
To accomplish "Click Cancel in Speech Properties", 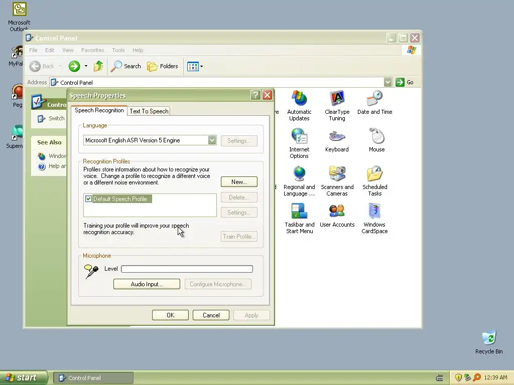I will pyautogui.click(x=211, y=315).
